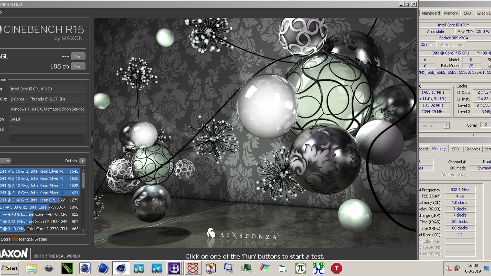Click the '2 Cores, 4 Threads @ 2.27 GHz' field
Screen dimensions: 491x276
click(47, 99)
